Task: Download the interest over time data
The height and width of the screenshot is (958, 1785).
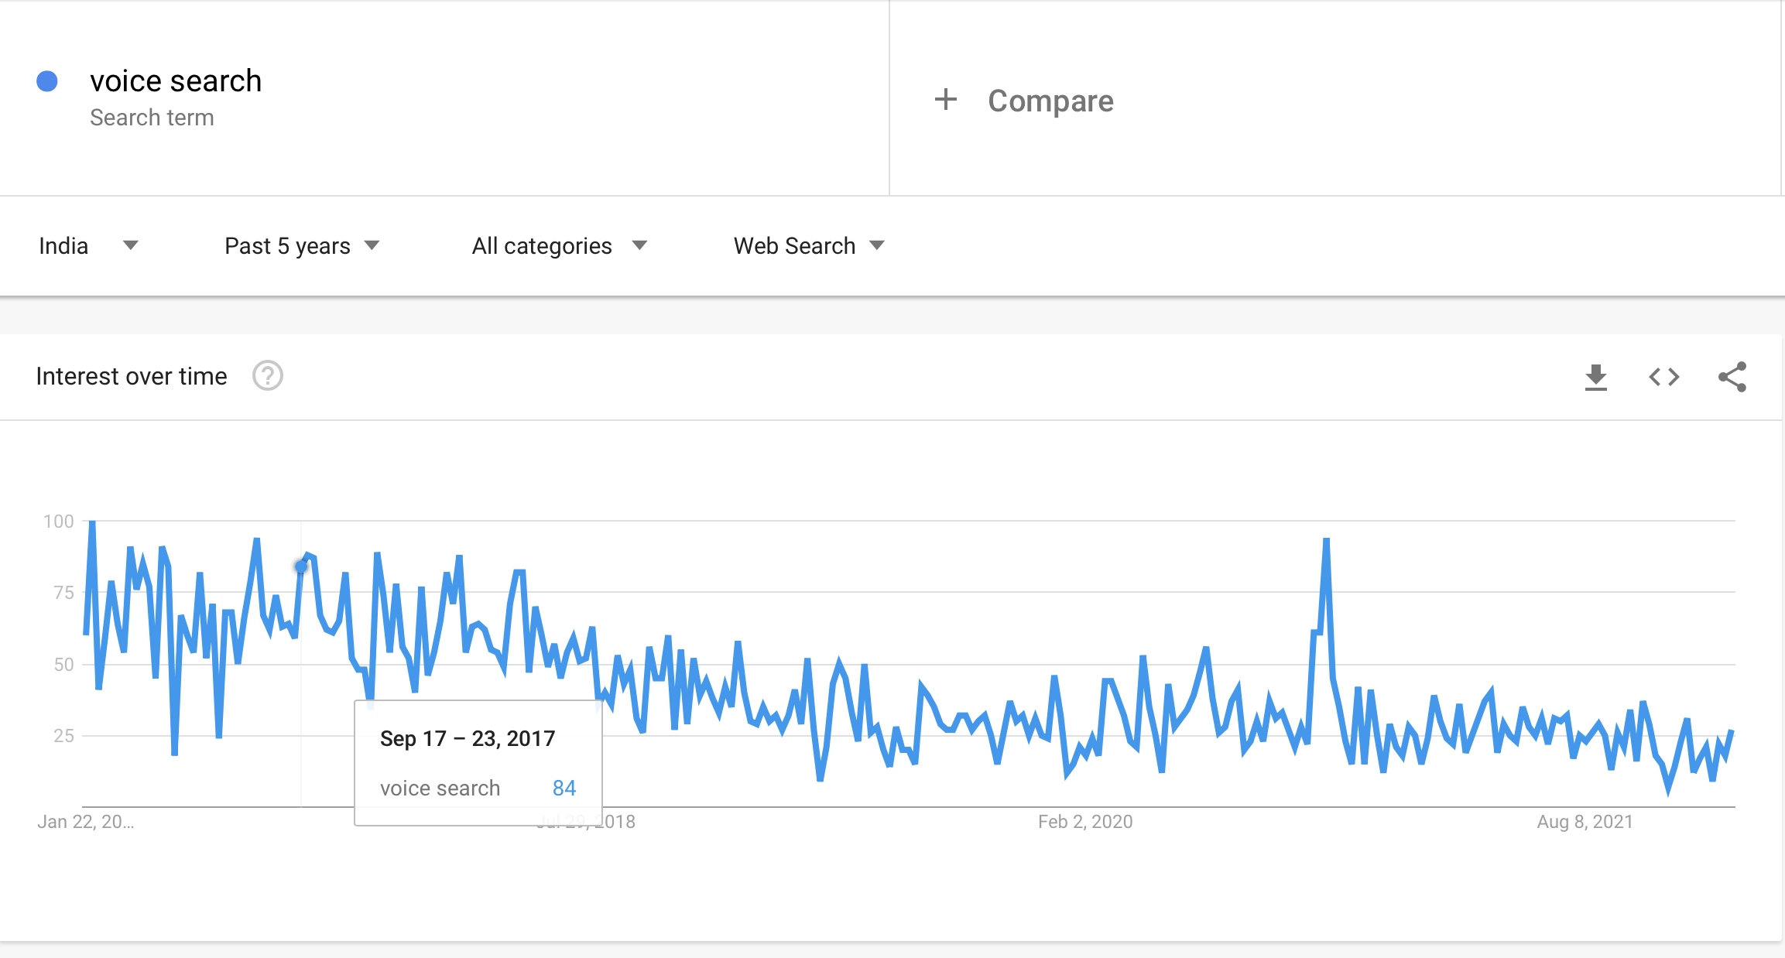Action: (1595, 377)
